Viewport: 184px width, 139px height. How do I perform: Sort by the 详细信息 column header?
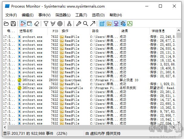tap(163, 31)
